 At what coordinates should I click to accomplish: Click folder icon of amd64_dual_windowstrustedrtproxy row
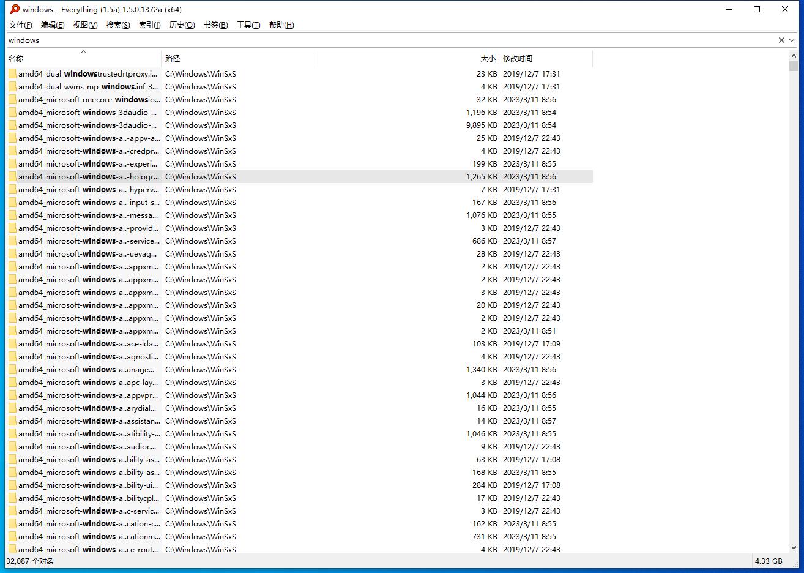(x=12, y=73)
